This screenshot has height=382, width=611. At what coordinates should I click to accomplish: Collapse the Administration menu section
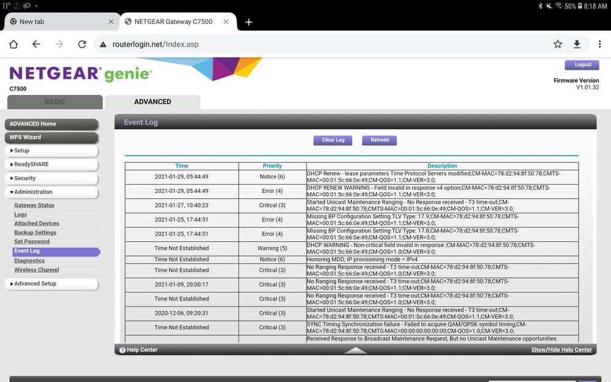(51, 192)
